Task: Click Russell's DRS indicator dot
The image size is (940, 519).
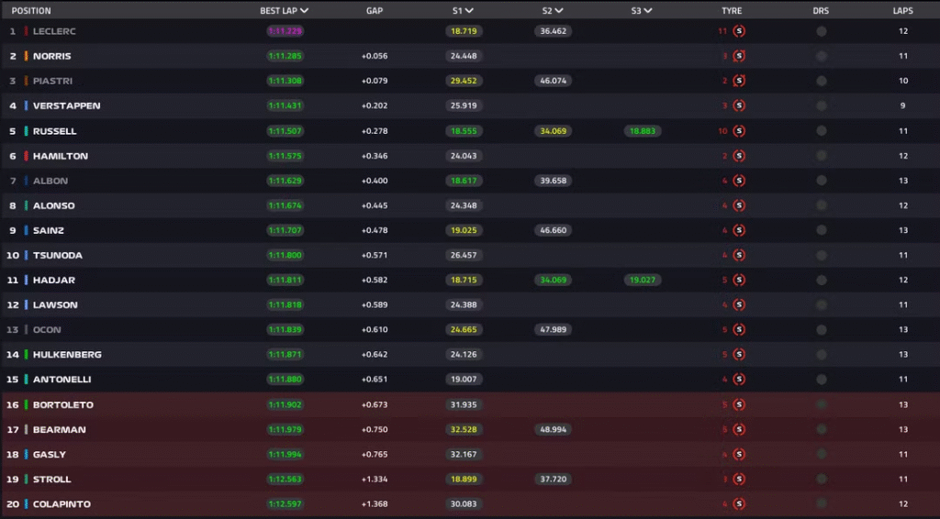Action: point(822,130)
